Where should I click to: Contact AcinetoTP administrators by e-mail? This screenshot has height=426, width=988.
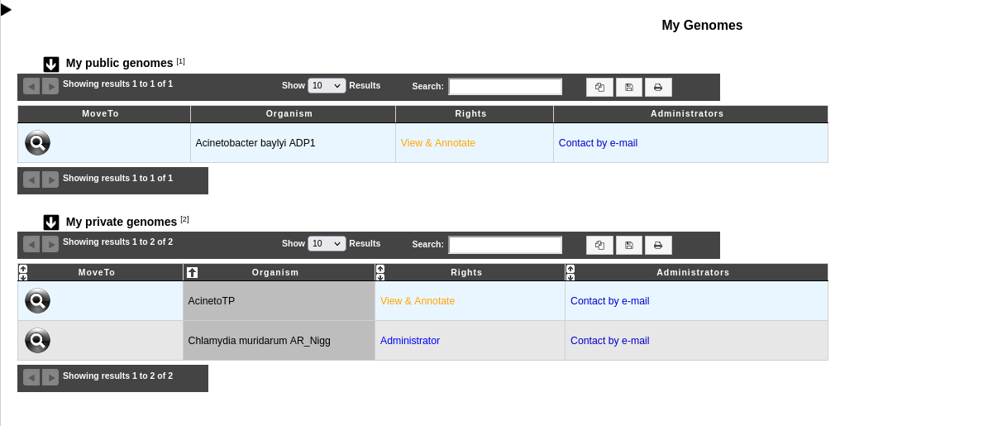pyautogui.click(x=610, y=301)
